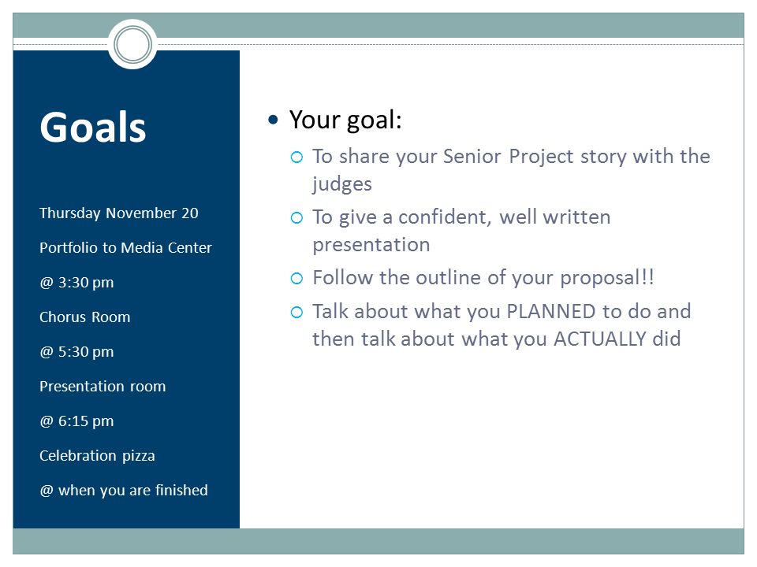The width and height of the screenshot is (757, 567).
Task: Click the @ 5:30 pm time text
Action: [76, 352]
